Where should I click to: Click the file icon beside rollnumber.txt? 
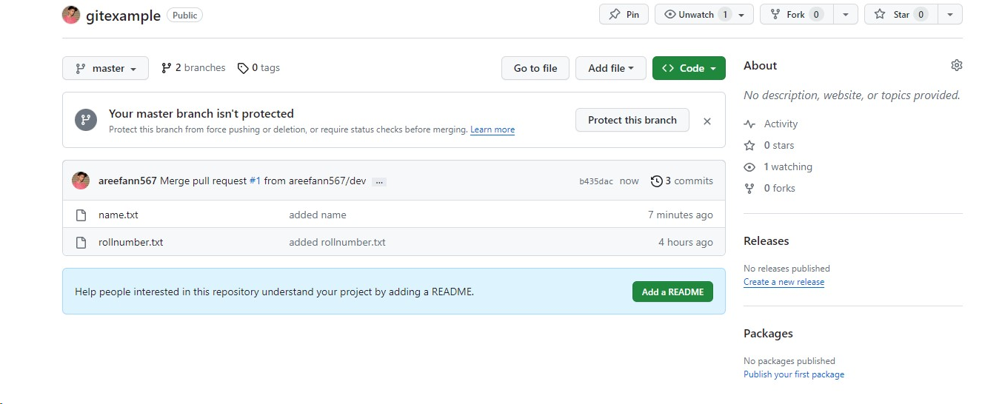click(x=81, y=242)
